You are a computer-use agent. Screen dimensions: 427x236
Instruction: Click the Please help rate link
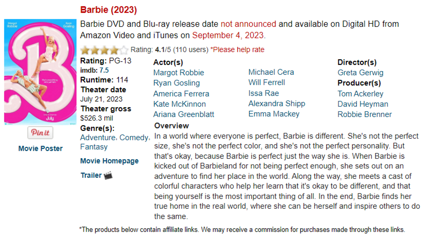[x=237, y=50]
